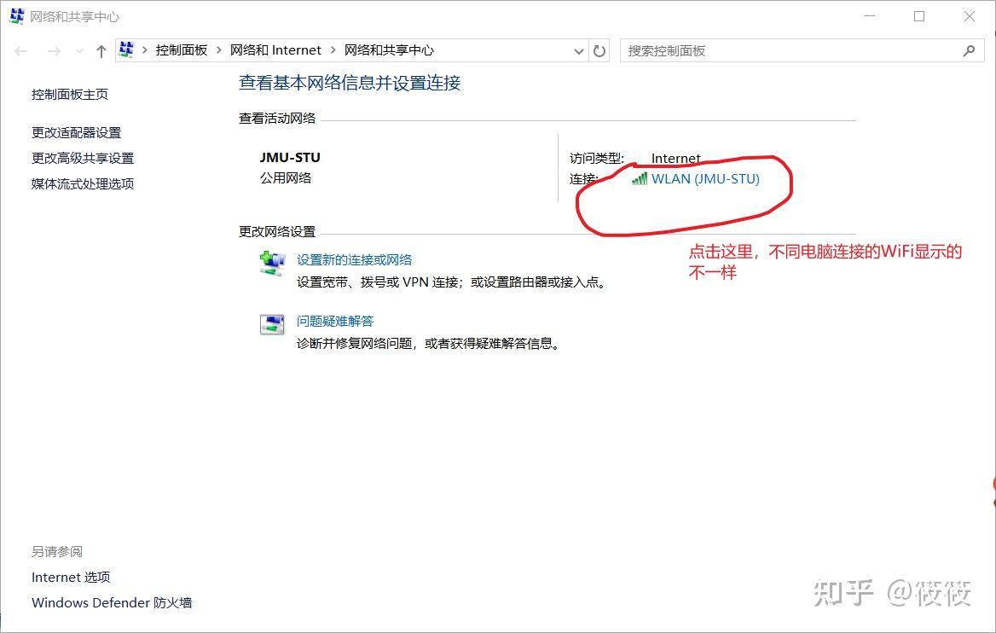The width and height of the screenshot is (996, 633).
Task: Expand chevron after 网络和 Internet breadcrumb
Action: [x=333, y=50]
